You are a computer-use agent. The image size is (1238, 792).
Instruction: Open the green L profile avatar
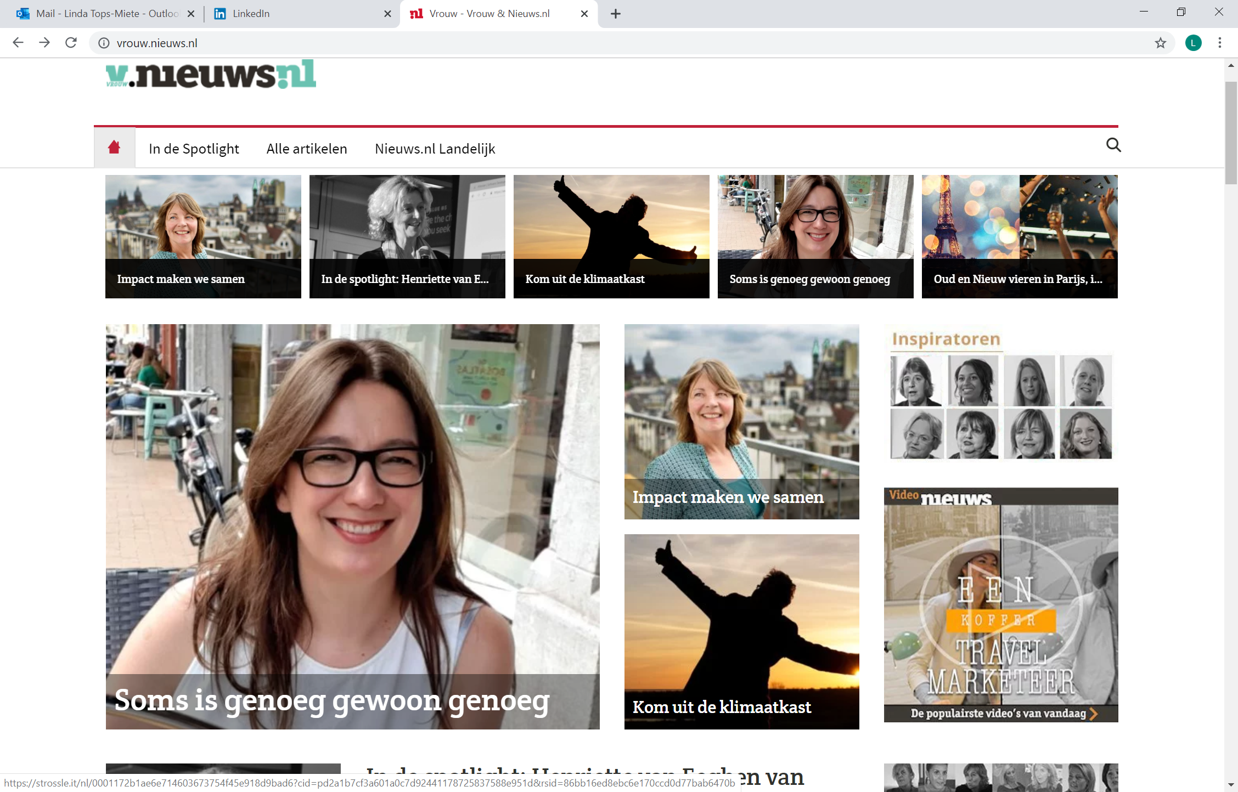click(x=1193, y=43)
